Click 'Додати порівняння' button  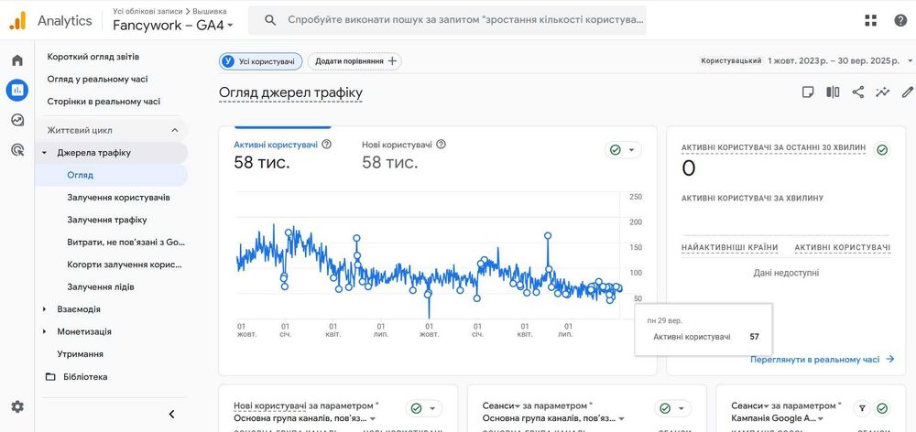pos(354,61)
